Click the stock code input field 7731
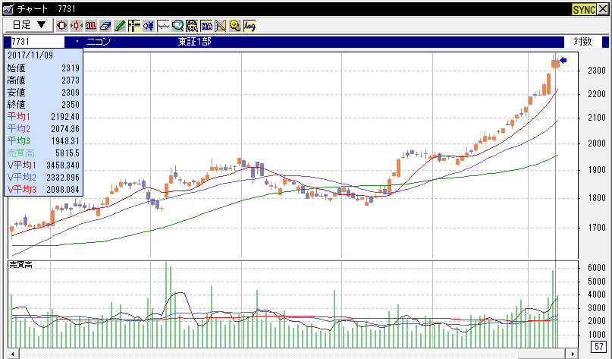Screen dimensions: 612x359 (34, 42)
